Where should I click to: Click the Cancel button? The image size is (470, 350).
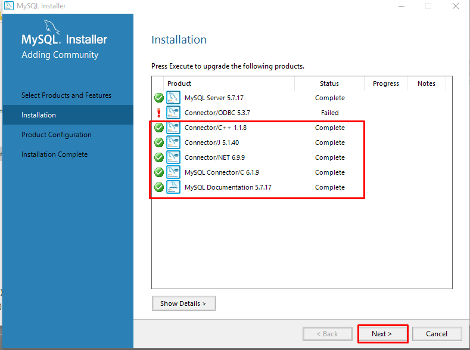click(x=437, y=334)
